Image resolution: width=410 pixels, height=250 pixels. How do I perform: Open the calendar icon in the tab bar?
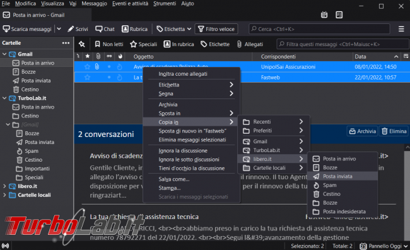coord(324,15)
